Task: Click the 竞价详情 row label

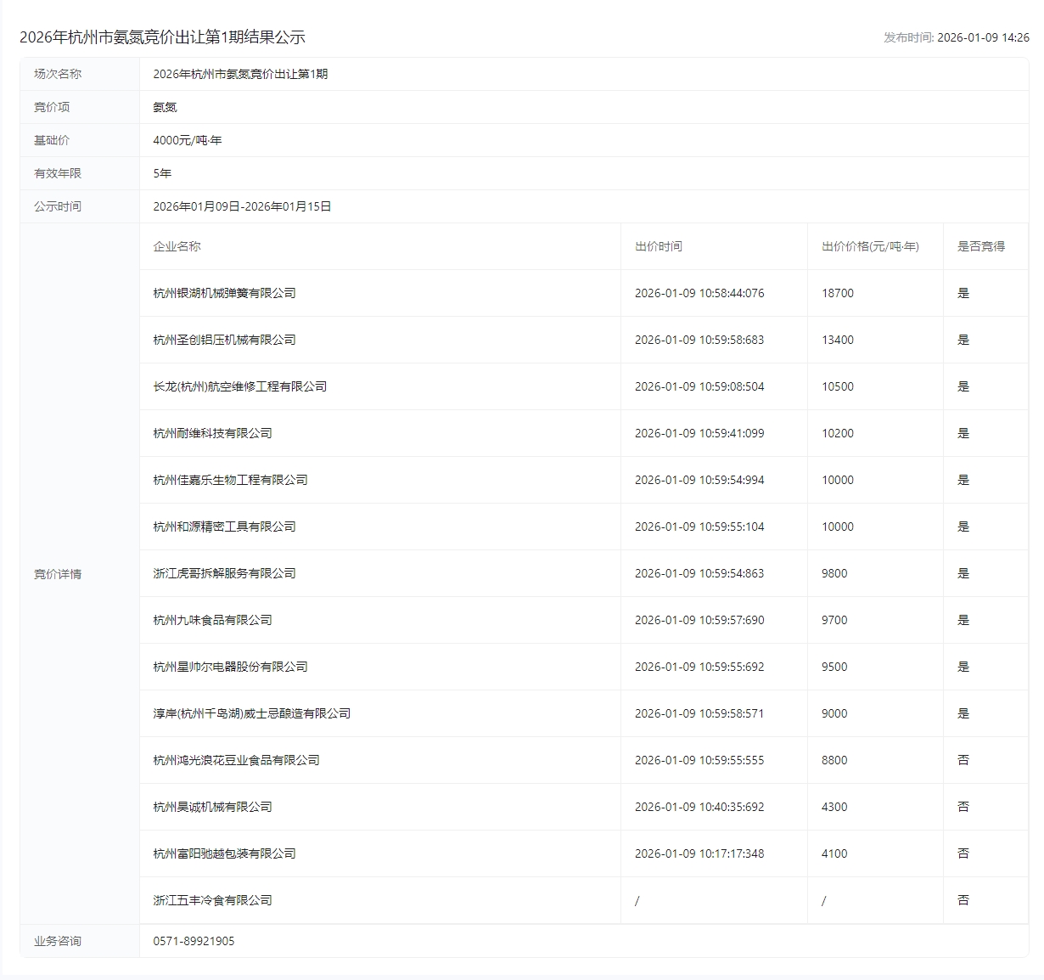Action: coord(58,574)
